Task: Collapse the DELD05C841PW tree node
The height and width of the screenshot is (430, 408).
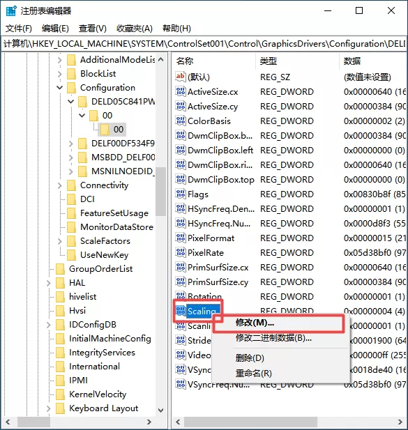Action: click(x=70, y=102)
